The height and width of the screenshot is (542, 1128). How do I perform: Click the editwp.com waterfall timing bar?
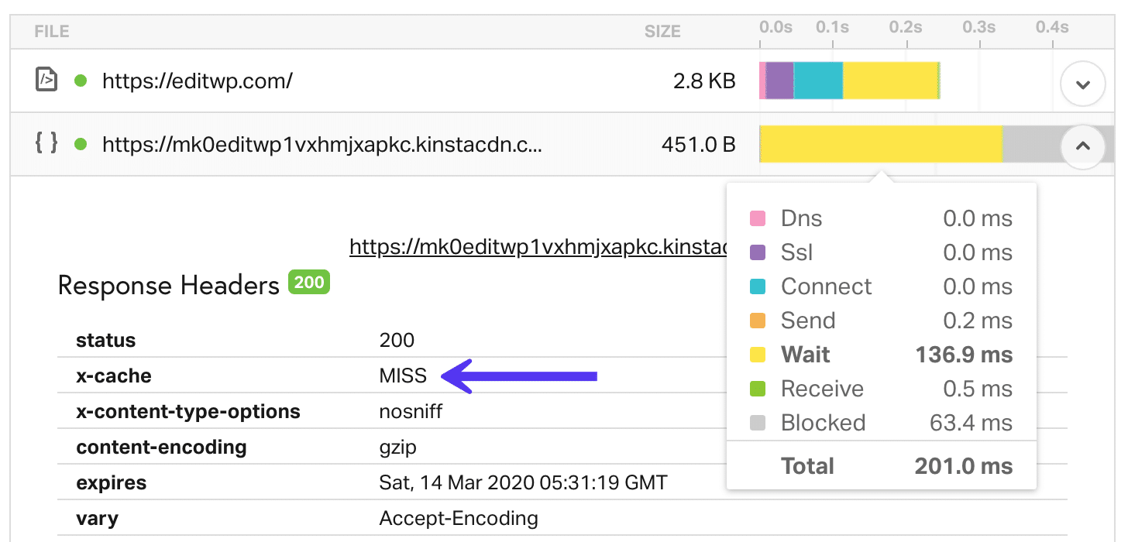pyautogui.click(x=850, y=81)
